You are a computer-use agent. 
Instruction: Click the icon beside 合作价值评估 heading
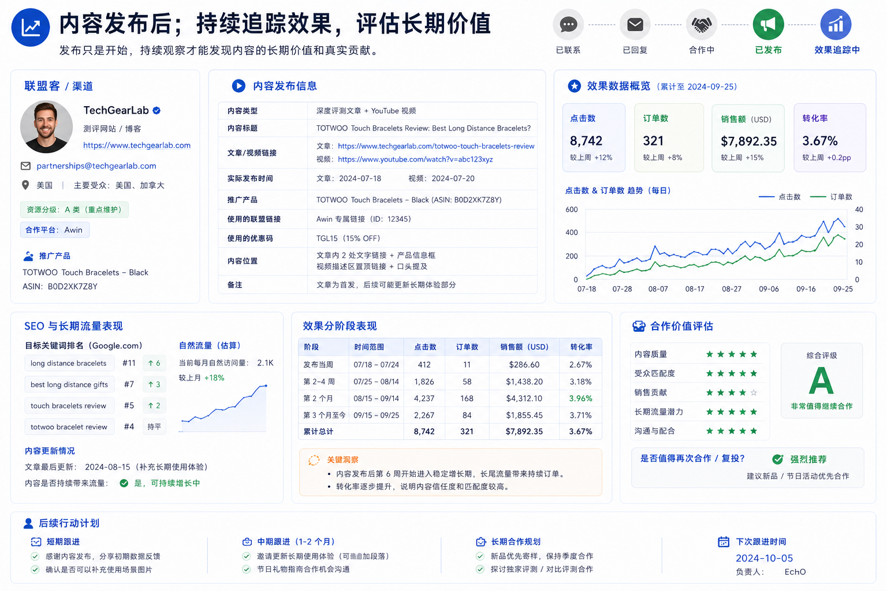[x=639, y=326]
